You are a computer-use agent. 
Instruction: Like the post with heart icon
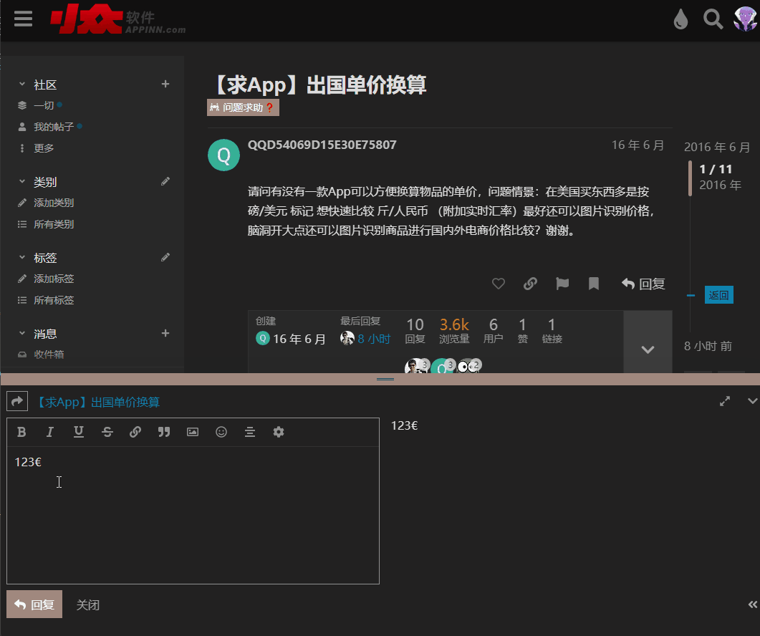coord(499,284)
